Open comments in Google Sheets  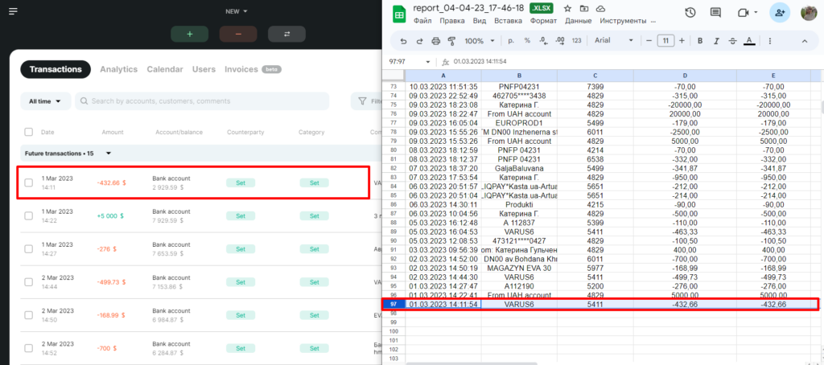pos(715,13)
